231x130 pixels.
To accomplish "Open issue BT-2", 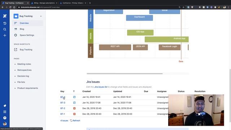I will pos(63,108).
